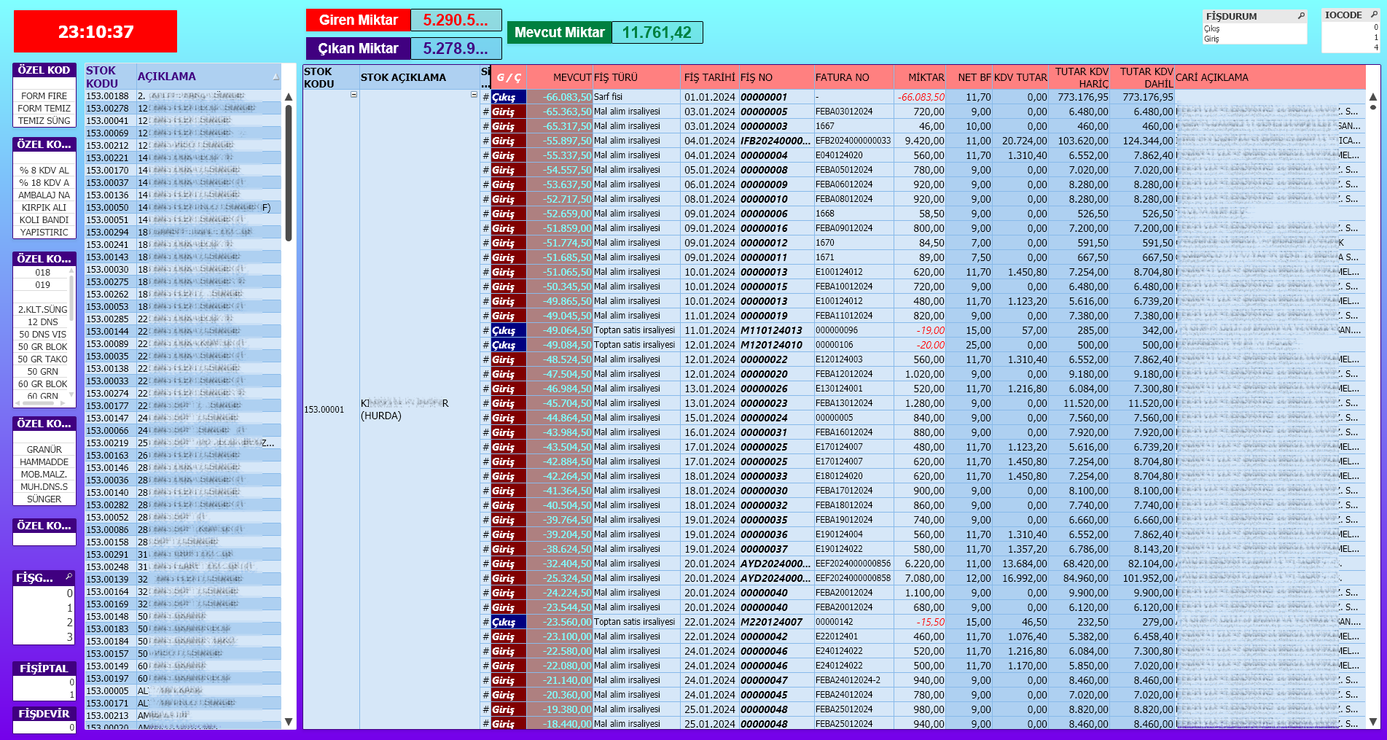Sort by FİŞ TARİHİ column header
The image size is (1387, 740).
709,77
